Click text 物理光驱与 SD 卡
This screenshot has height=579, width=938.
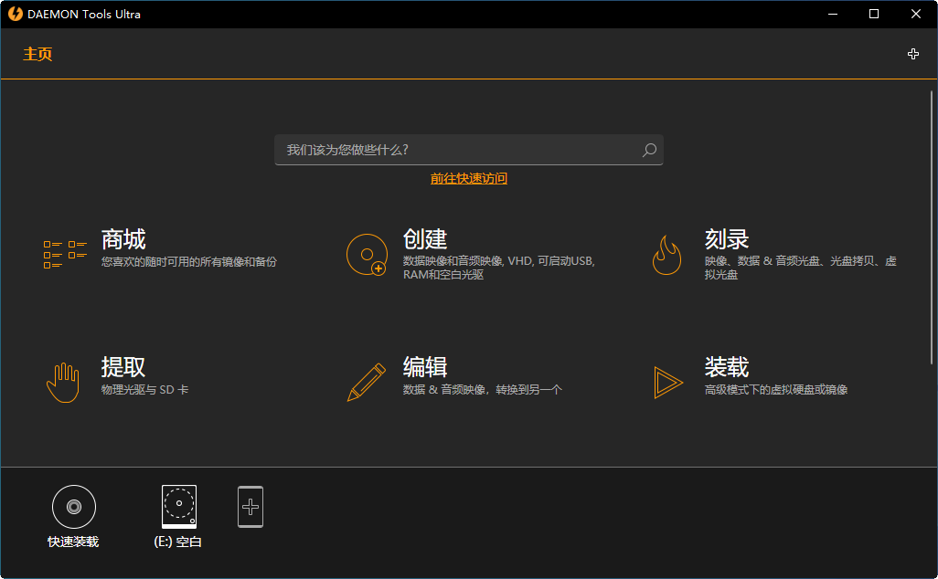(x=144, y=390)
